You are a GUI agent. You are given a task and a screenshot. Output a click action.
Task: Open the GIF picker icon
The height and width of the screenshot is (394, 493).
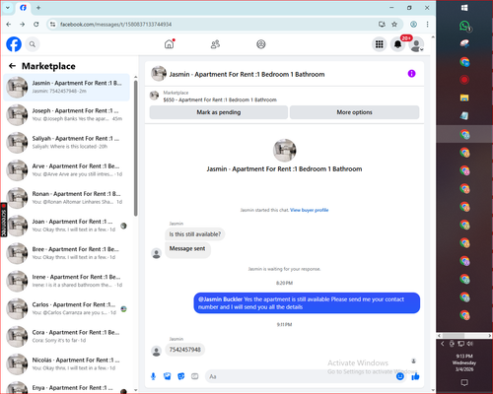(x=195, y=376)
